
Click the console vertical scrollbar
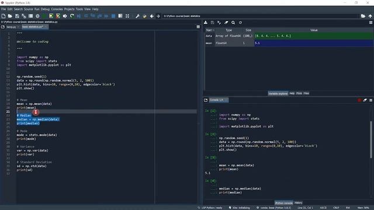pos(371,139)
